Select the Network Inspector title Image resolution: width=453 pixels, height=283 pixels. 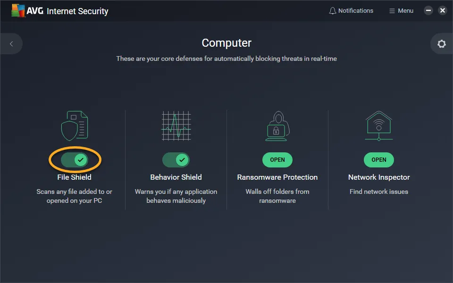(x=379, y=177)
